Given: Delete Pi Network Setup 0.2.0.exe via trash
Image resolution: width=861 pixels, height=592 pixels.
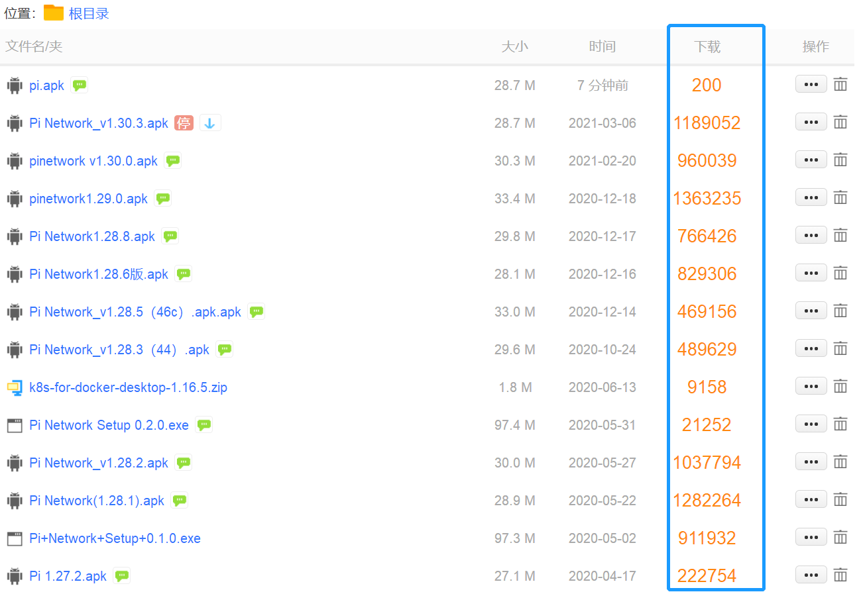Looking at the screenshot, I should click(840, 424).
